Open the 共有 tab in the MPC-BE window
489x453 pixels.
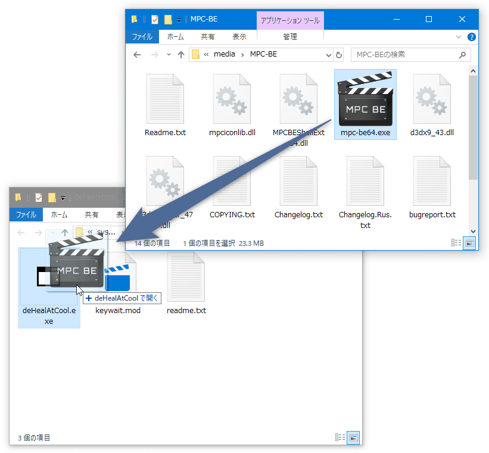[208, 37]
